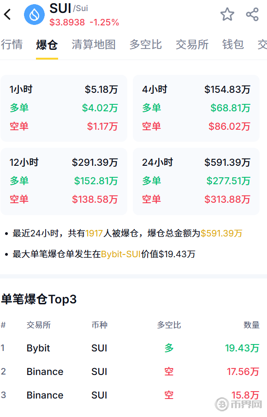This screenshot has width=267, height=417.
Task: Switch to the 行情 tab
Action: tap(12, 44)
